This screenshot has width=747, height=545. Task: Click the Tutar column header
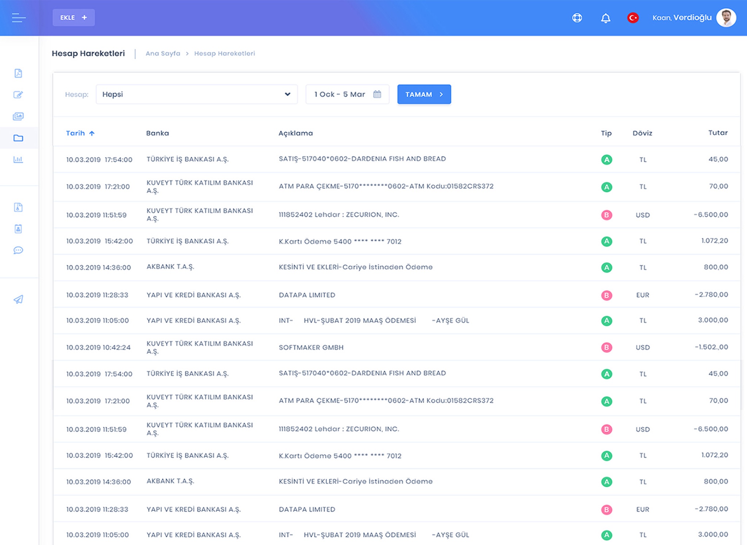717,133
